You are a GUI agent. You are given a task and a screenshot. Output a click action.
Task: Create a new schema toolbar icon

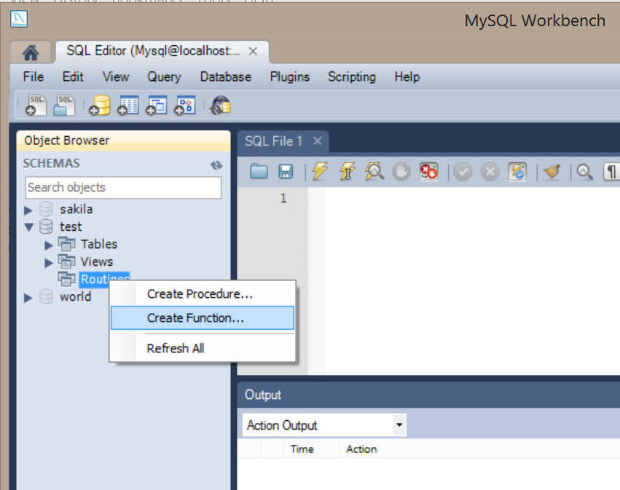[x=100, y=106]
